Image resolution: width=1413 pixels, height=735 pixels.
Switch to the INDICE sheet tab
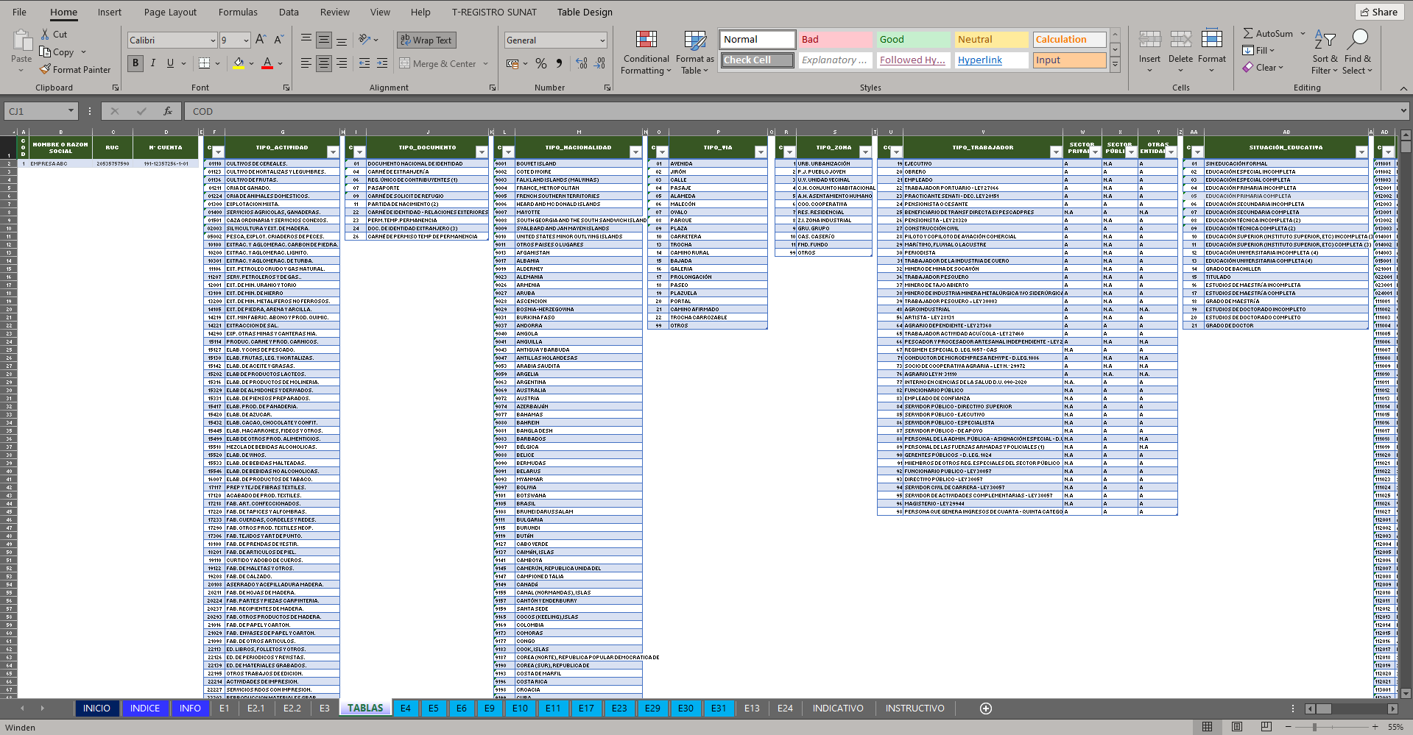145,709
